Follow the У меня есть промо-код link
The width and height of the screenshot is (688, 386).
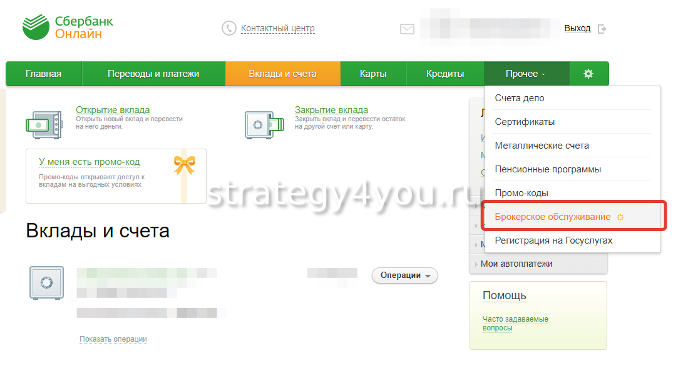89,162
